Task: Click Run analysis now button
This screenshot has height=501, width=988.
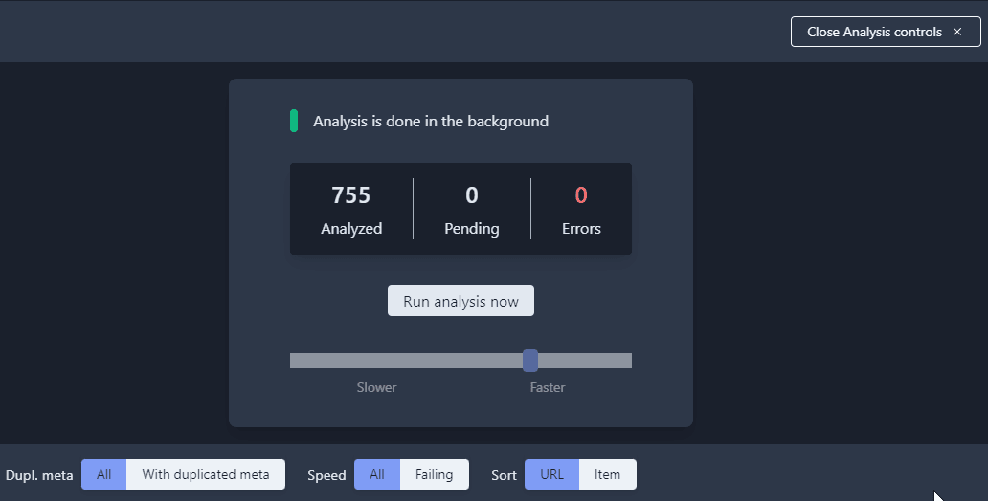Action: click(460, 301)
